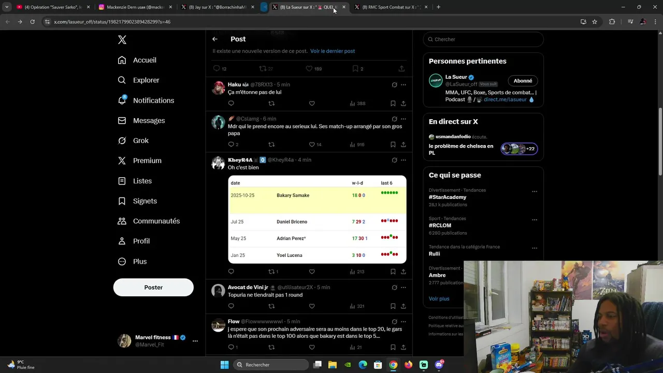Repost Haku's comment
The height and width of the screenshot is (373, 663).
(x=271, y=104)
